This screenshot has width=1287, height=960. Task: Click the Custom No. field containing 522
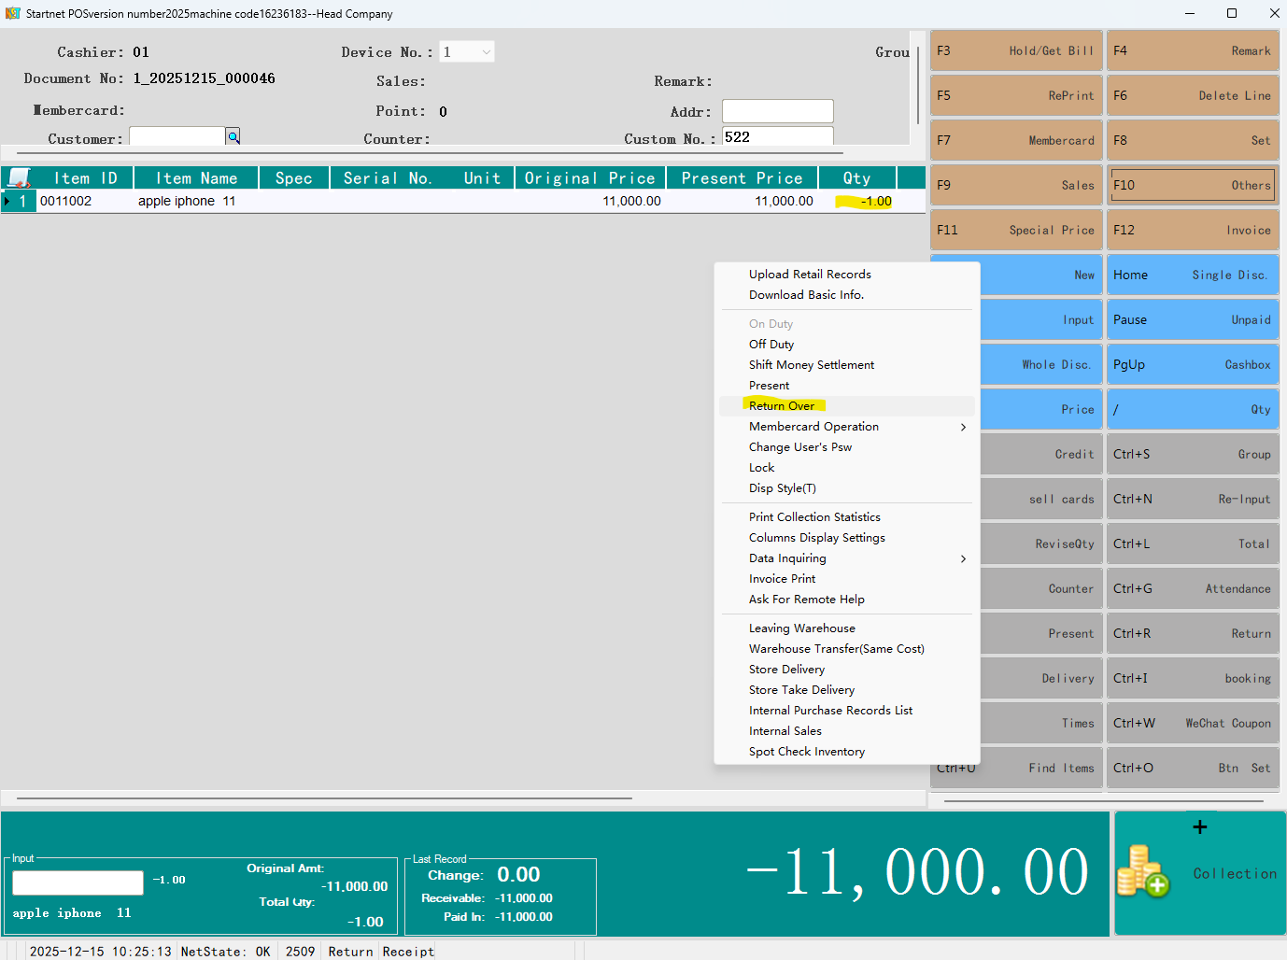click(777, 137)
